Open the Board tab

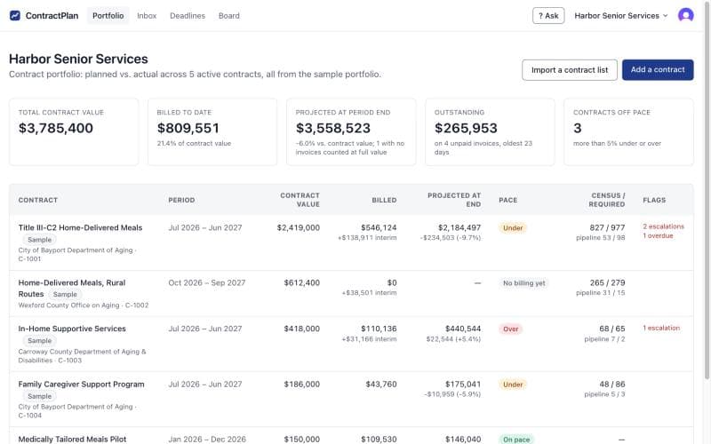[x=229, y=15]
